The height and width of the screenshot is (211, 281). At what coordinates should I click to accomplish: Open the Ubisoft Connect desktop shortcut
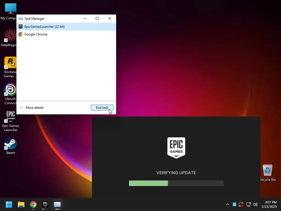[10, 94]
